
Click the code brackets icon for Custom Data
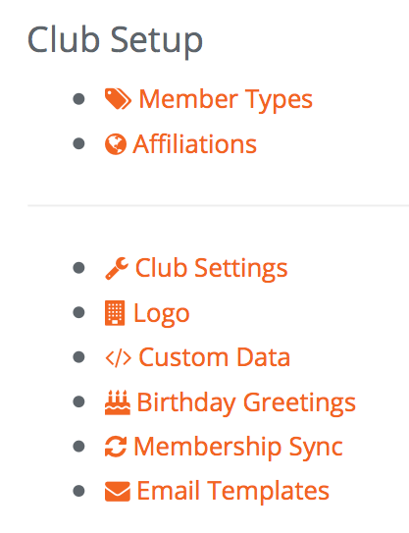(x=119, y=357)
